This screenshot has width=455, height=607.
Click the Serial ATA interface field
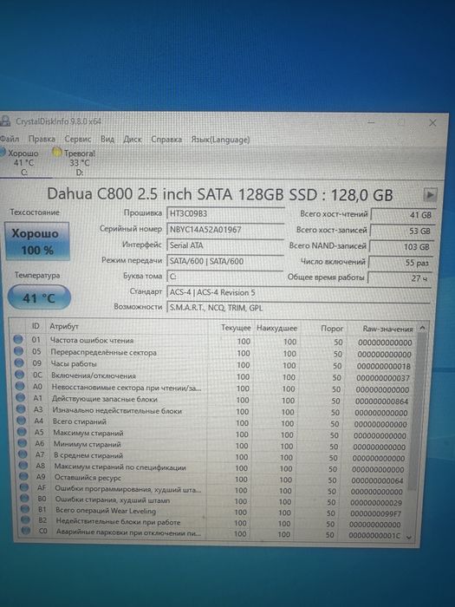(x=225, y=245)
